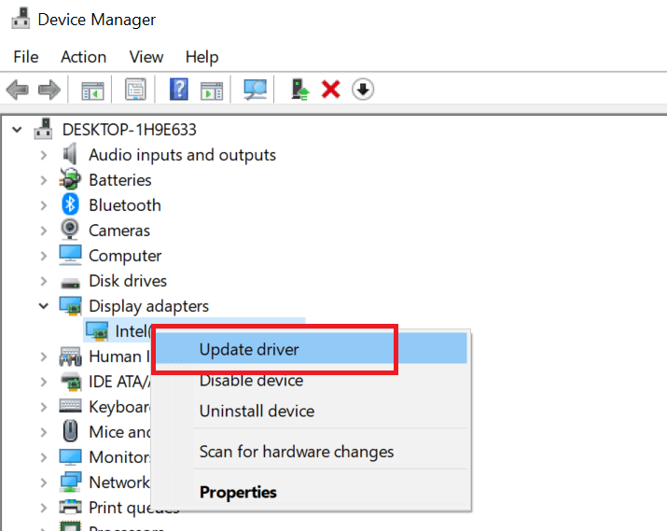The image size is (667, 531).
Task: Click the Computer monitor icon
Action: pyautogui.click(x=70, y=255)
